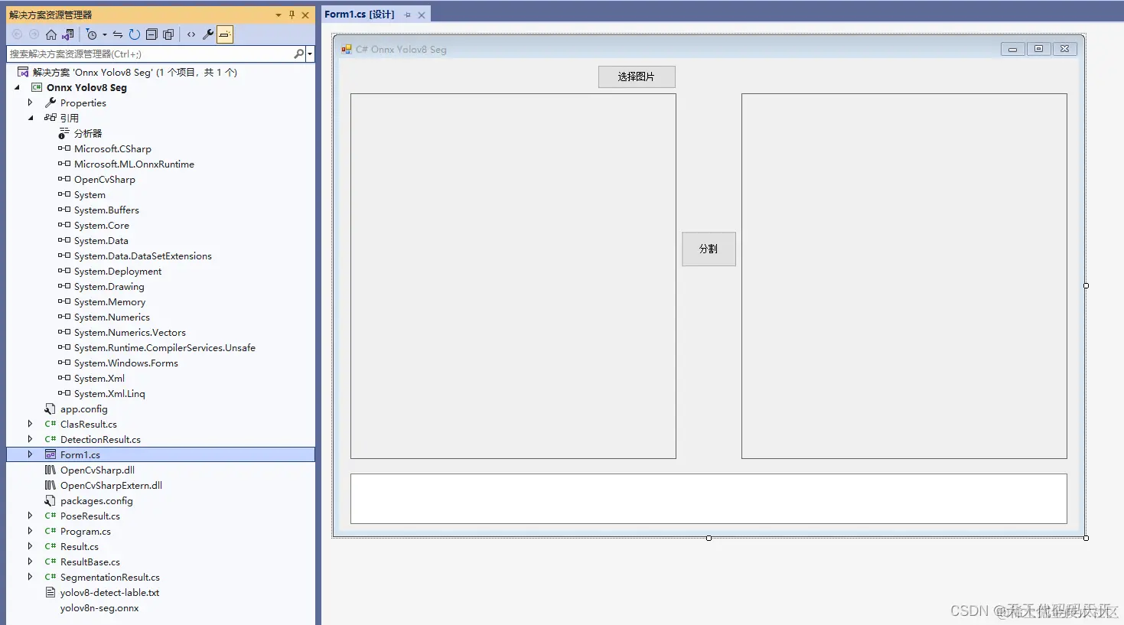
Task: Select the app.config file
Action: 84,409
